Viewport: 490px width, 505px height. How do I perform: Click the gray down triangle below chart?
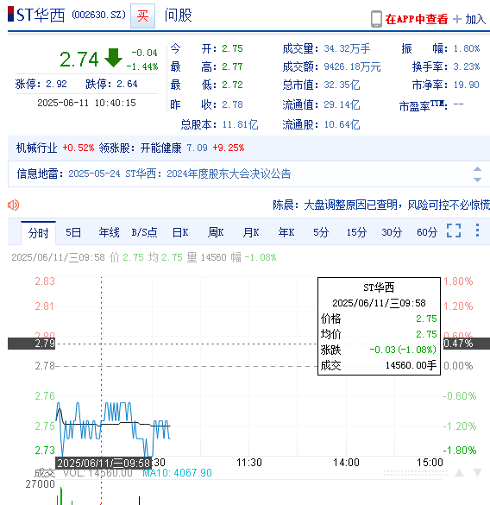[x=477, y=473]
